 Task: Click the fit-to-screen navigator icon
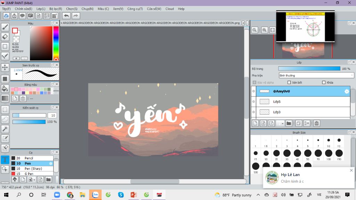(273, 30)
